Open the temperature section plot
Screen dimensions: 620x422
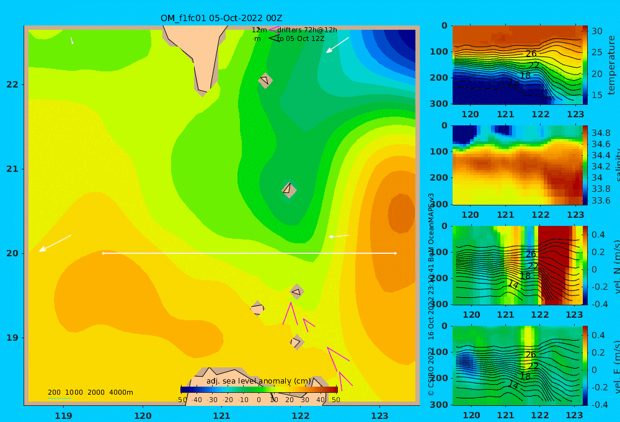517,65
